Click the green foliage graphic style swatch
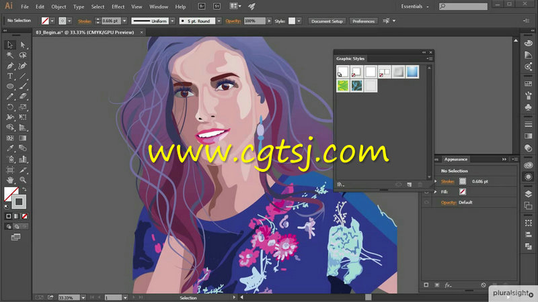538x302 pixels. pyautogui.click(x=343, y=86)
